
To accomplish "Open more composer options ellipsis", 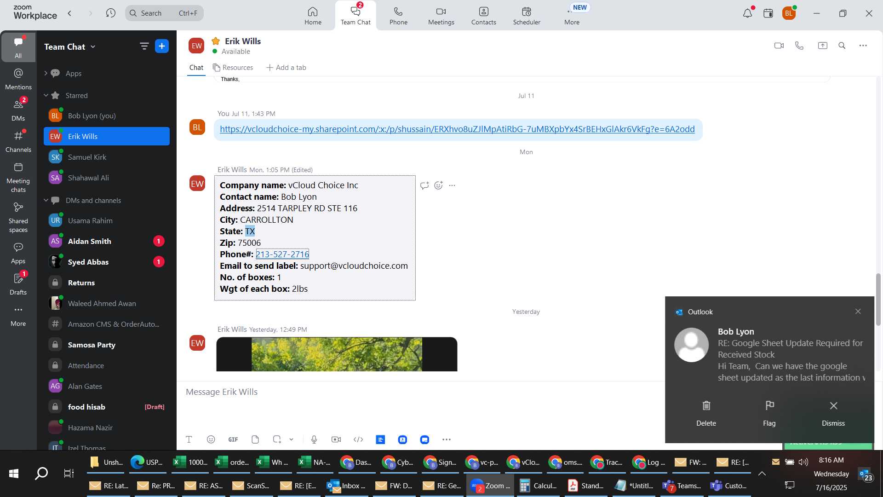I will coord(447,439).
